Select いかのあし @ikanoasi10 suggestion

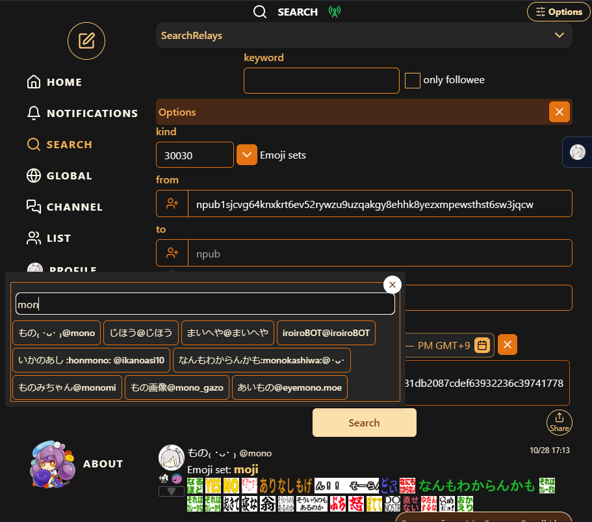[x=92, y=360]
